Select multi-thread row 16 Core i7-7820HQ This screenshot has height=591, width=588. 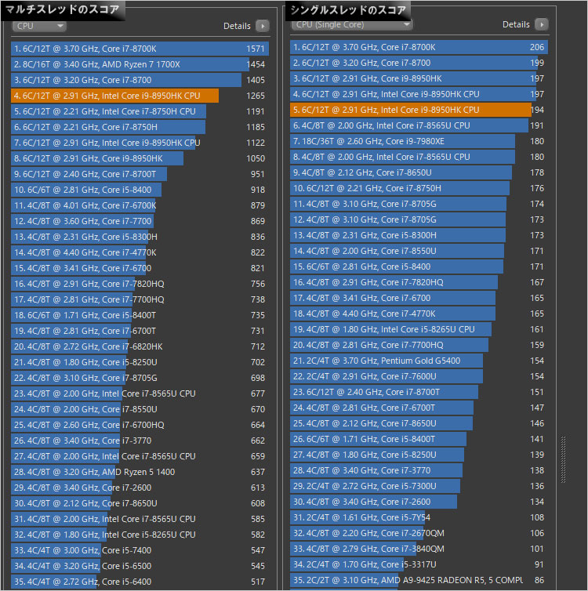pyautogui.click(x=140, y=284)
